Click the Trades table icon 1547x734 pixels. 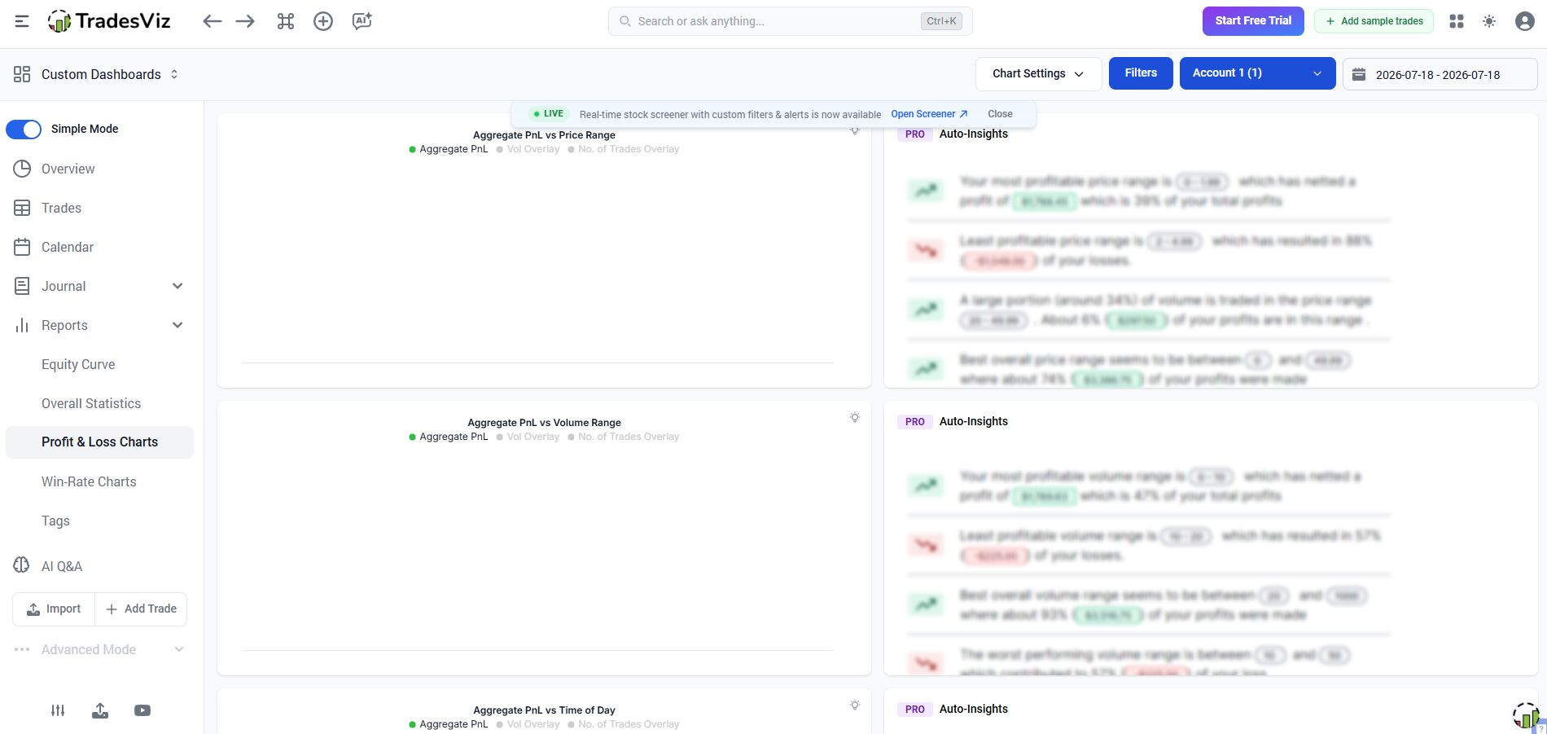coord(22,208)
